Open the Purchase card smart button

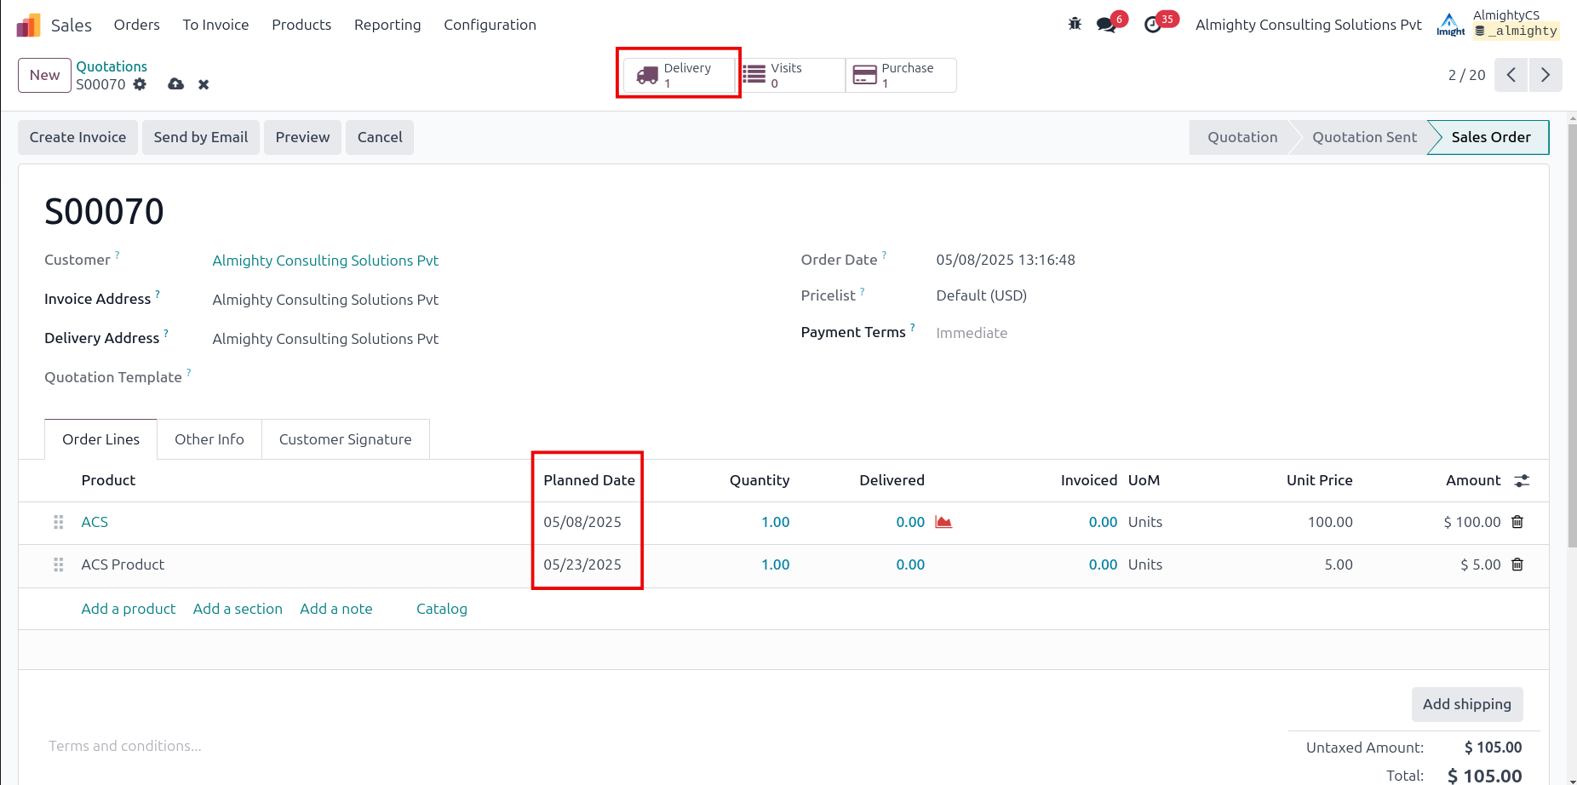901,75
